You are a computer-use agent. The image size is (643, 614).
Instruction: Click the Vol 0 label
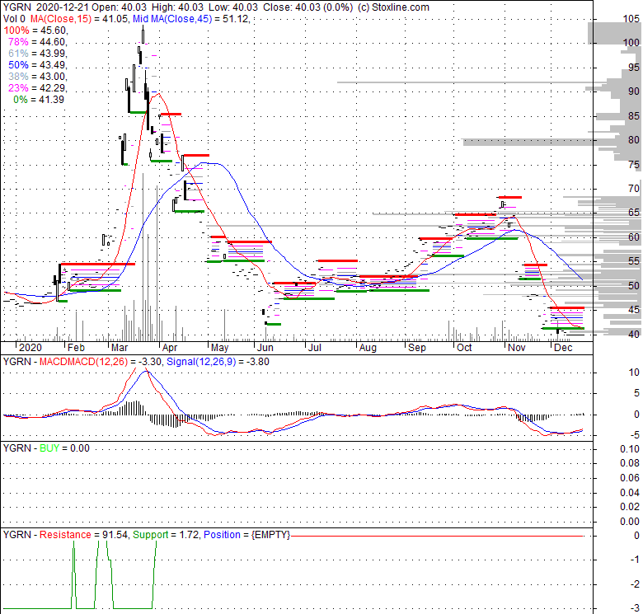[14, 19]
